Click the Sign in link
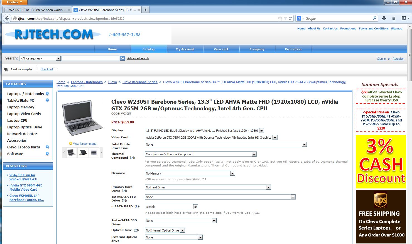 (382, 59)
